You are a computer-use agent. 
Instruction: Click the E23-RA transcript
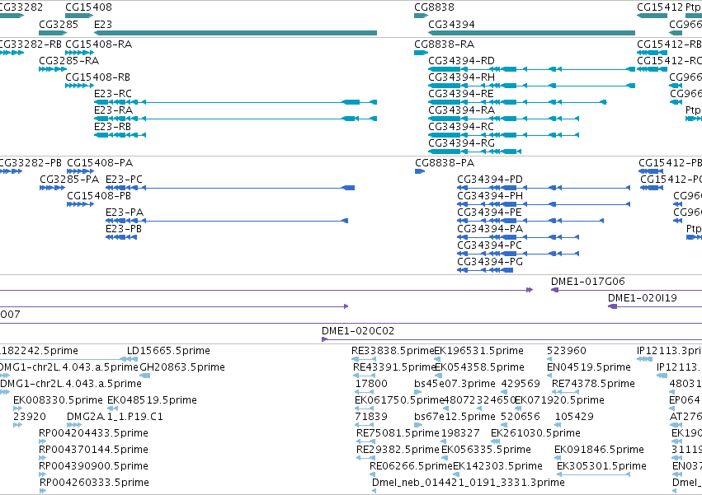click(x=235, y=119)
